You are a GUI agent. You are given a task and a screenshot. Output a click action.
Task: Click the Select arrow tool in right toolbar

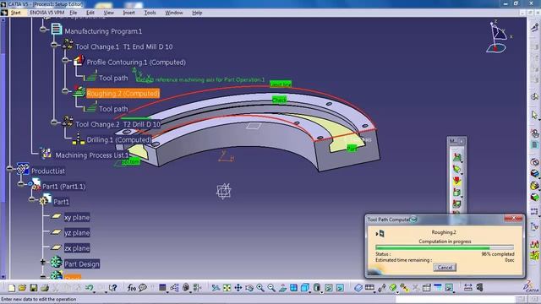(534, 115)
